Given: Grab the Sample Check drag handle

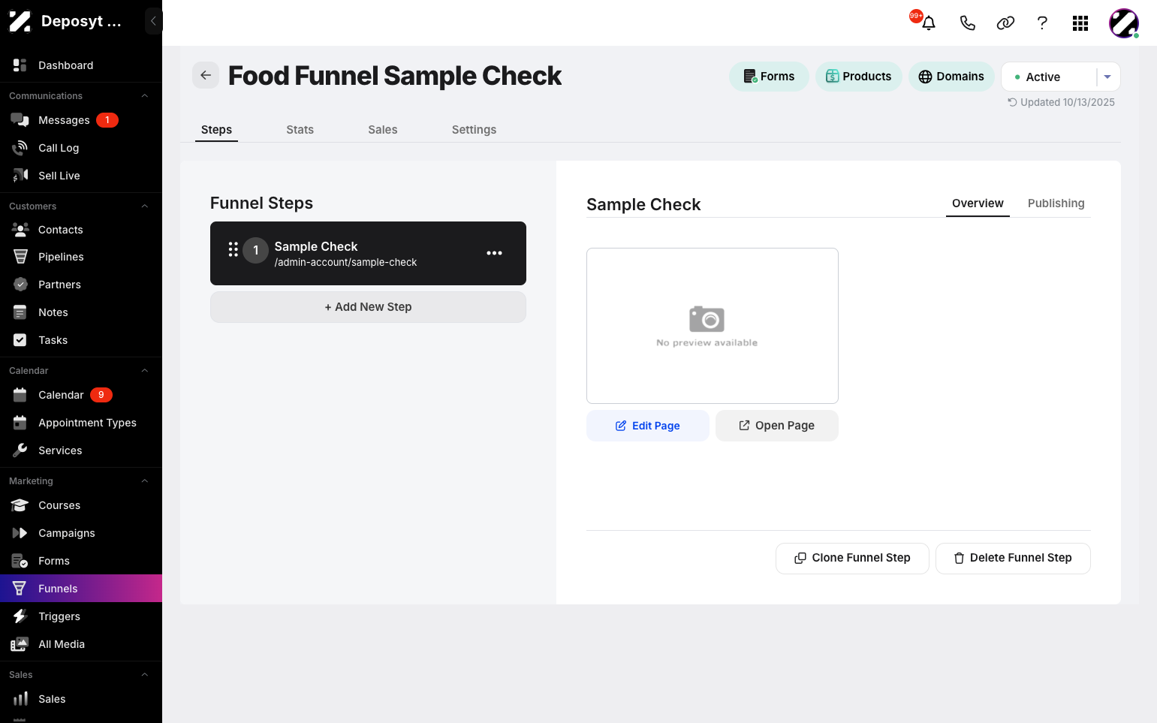Looking at the screenshot, I should [234, 250].
